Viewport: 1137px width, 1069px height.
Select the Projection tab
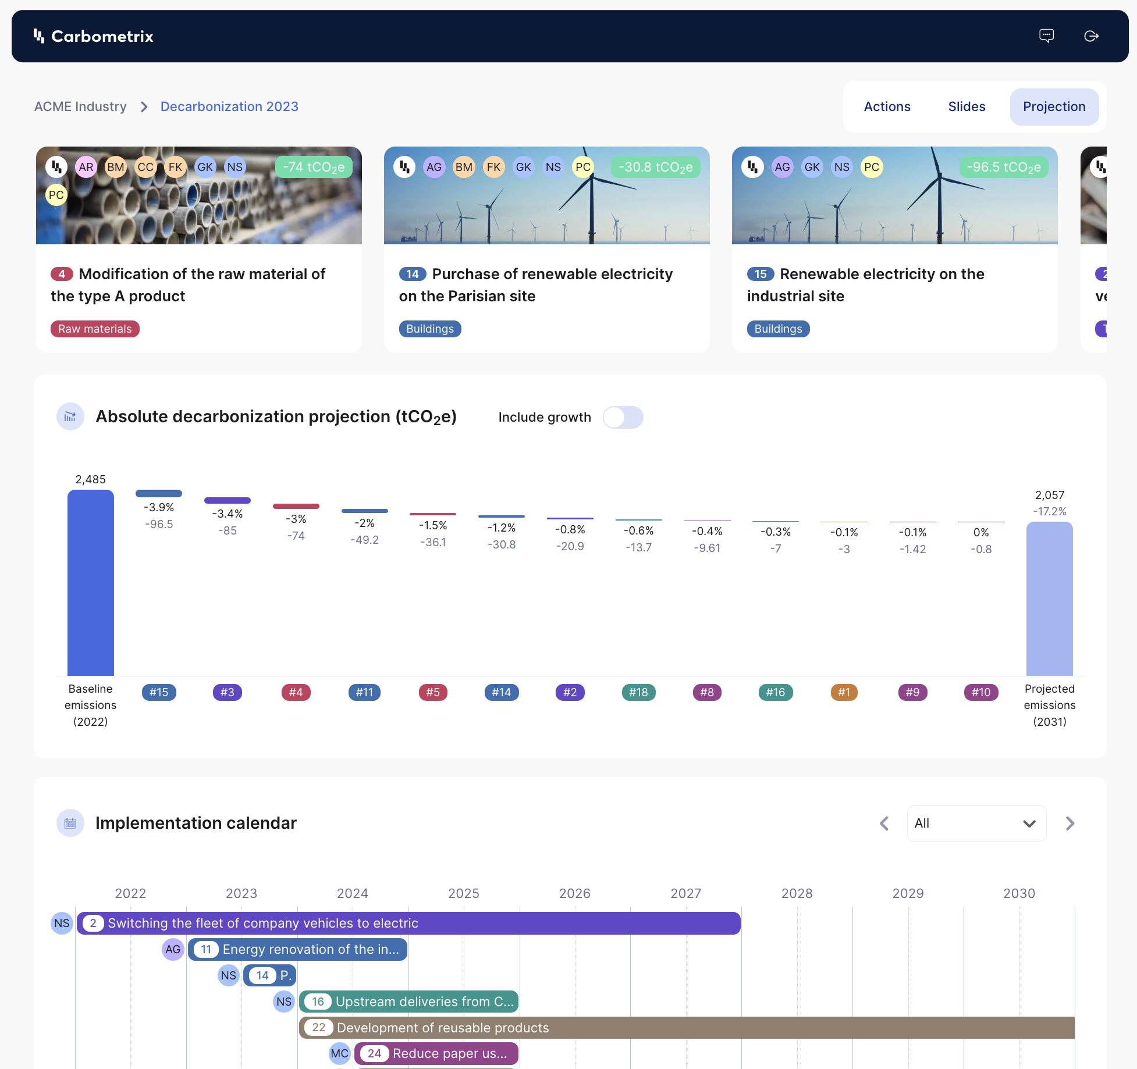[x=1054, y=106]
